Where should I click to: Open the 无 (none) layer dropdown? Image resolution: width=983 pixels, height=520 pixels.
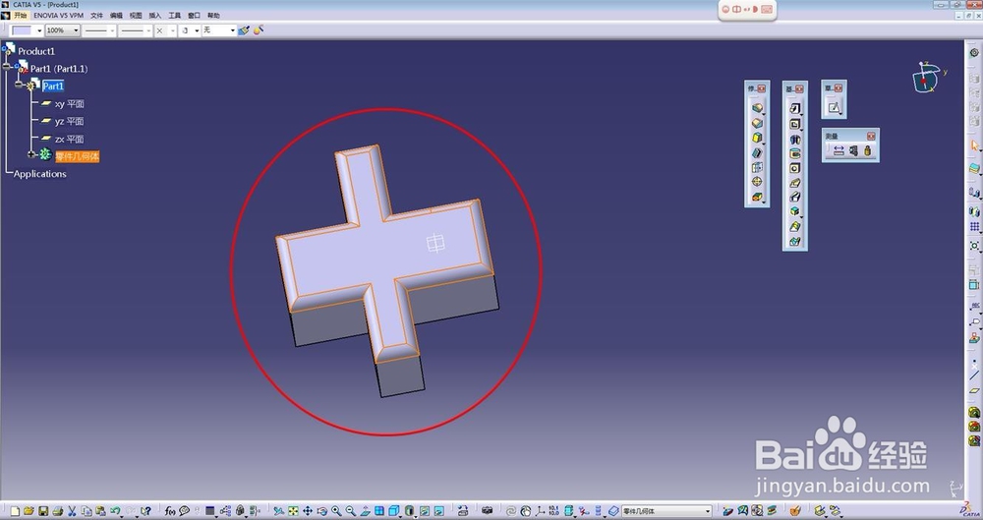pos(219,30)
